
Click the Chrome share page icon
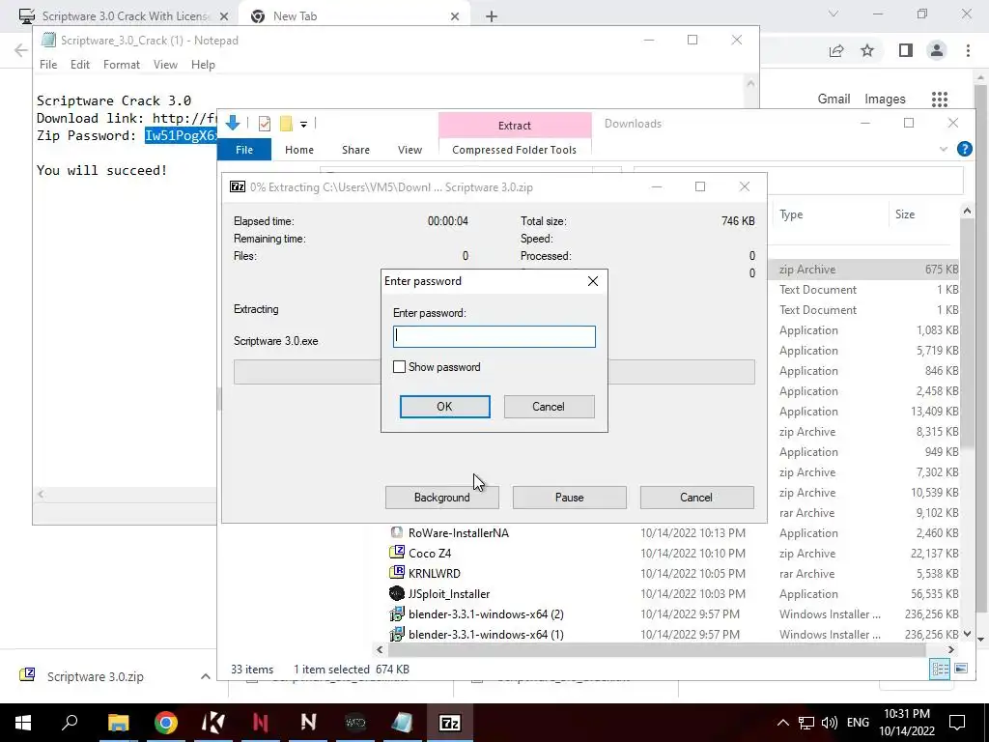click(x=836, y=50)
